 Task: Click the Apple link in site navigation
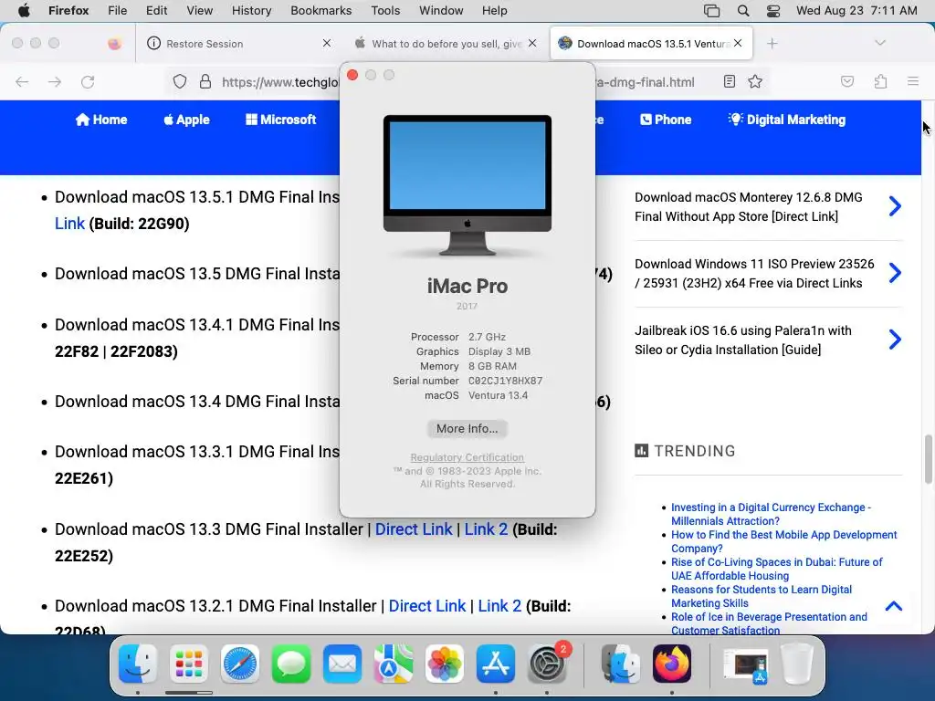click(x=186, y=120)
